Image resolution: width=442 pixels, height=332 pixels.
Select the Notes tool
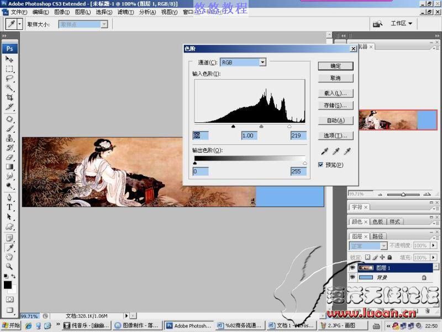click(9, 238)
